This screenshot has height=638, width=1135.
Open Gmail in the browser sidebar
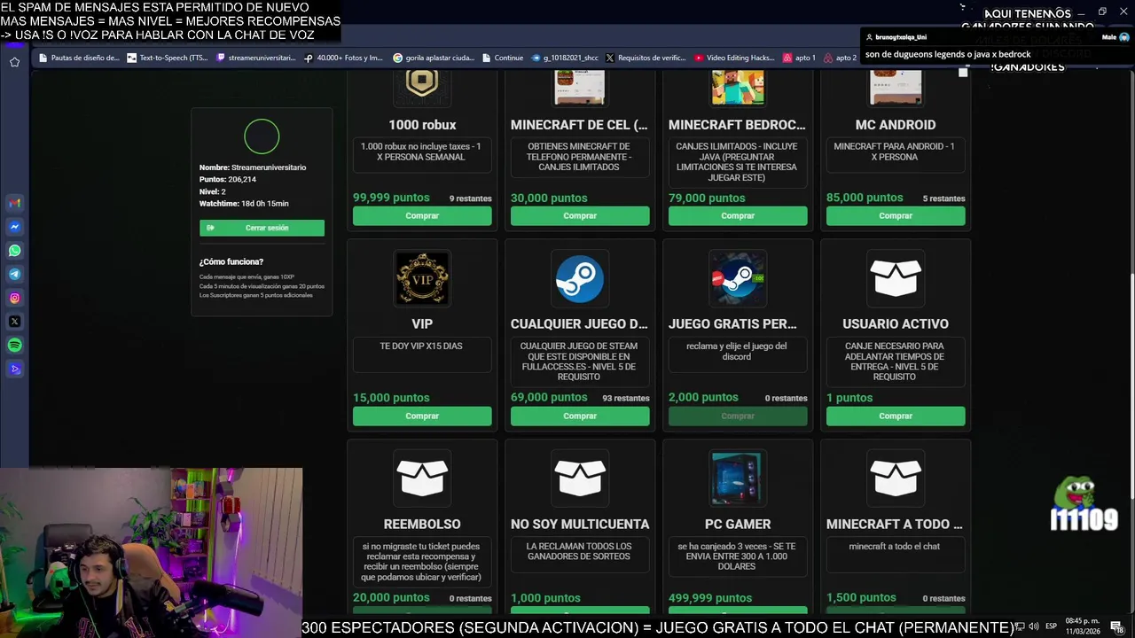click(x=14, y=203)
